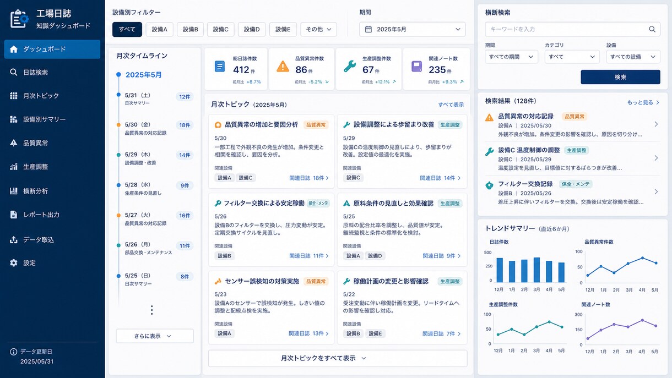Toggle the 設備E filter chip

click(283, 29)
